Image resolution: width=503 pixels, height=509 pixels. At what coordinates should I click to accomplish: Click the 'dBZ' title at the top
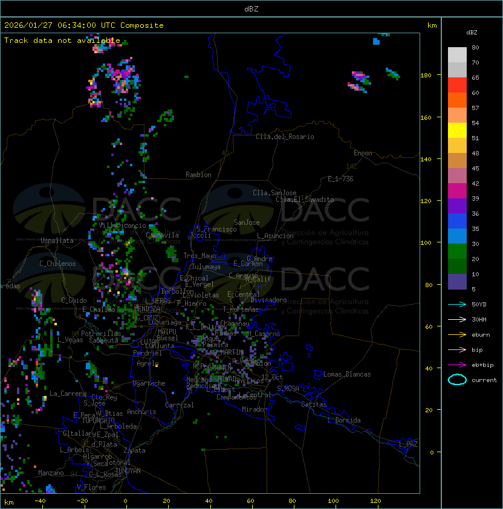click(251, 8)
